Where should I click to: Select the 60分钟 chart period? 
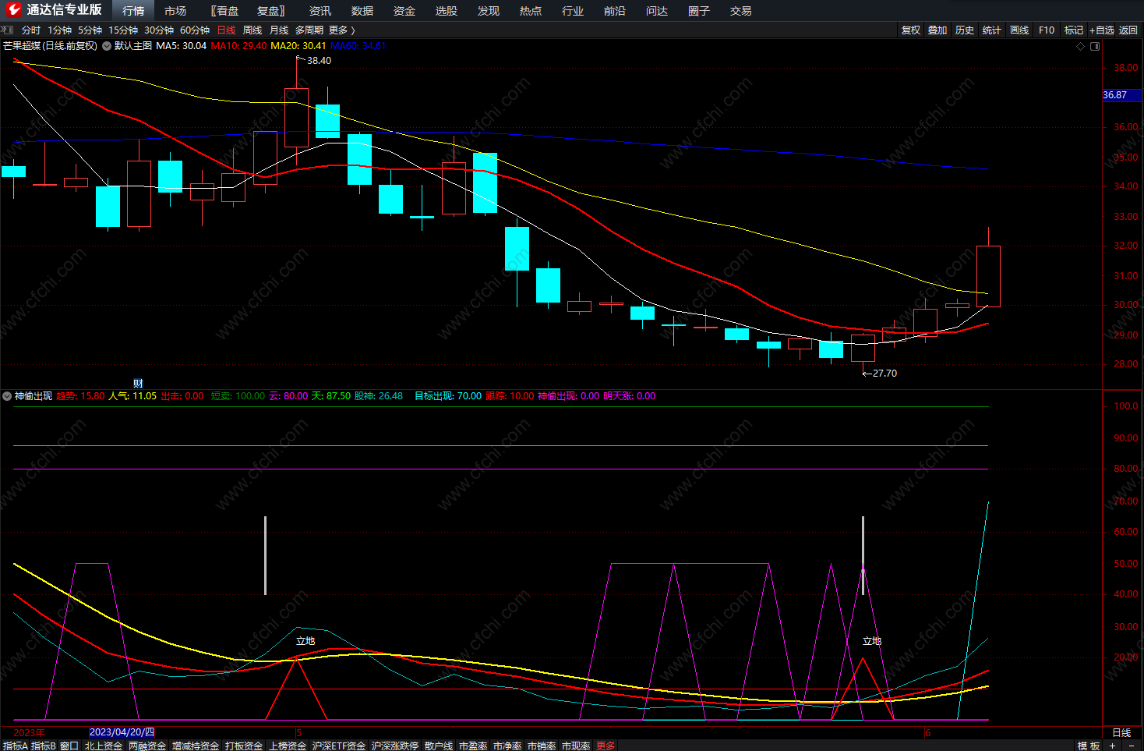point(195,30)
